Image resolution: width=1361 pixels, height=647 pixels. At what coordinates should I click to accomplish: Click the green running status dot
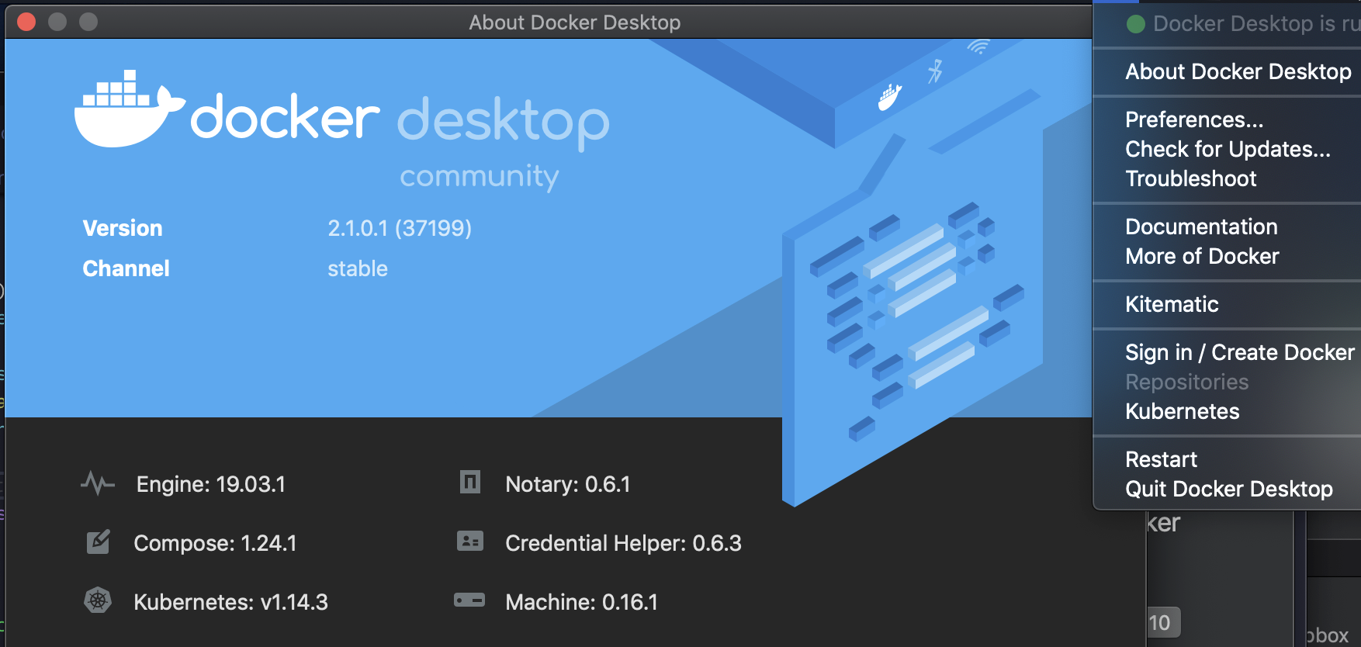[1136, 24]
